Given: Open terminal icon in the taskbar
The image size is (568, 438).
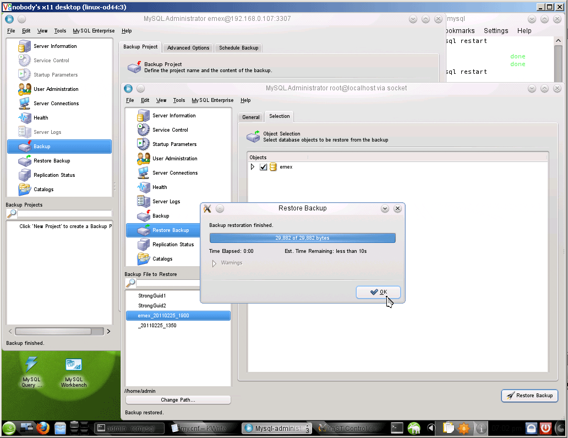Looking at the screenshot, I should (397, 428).
